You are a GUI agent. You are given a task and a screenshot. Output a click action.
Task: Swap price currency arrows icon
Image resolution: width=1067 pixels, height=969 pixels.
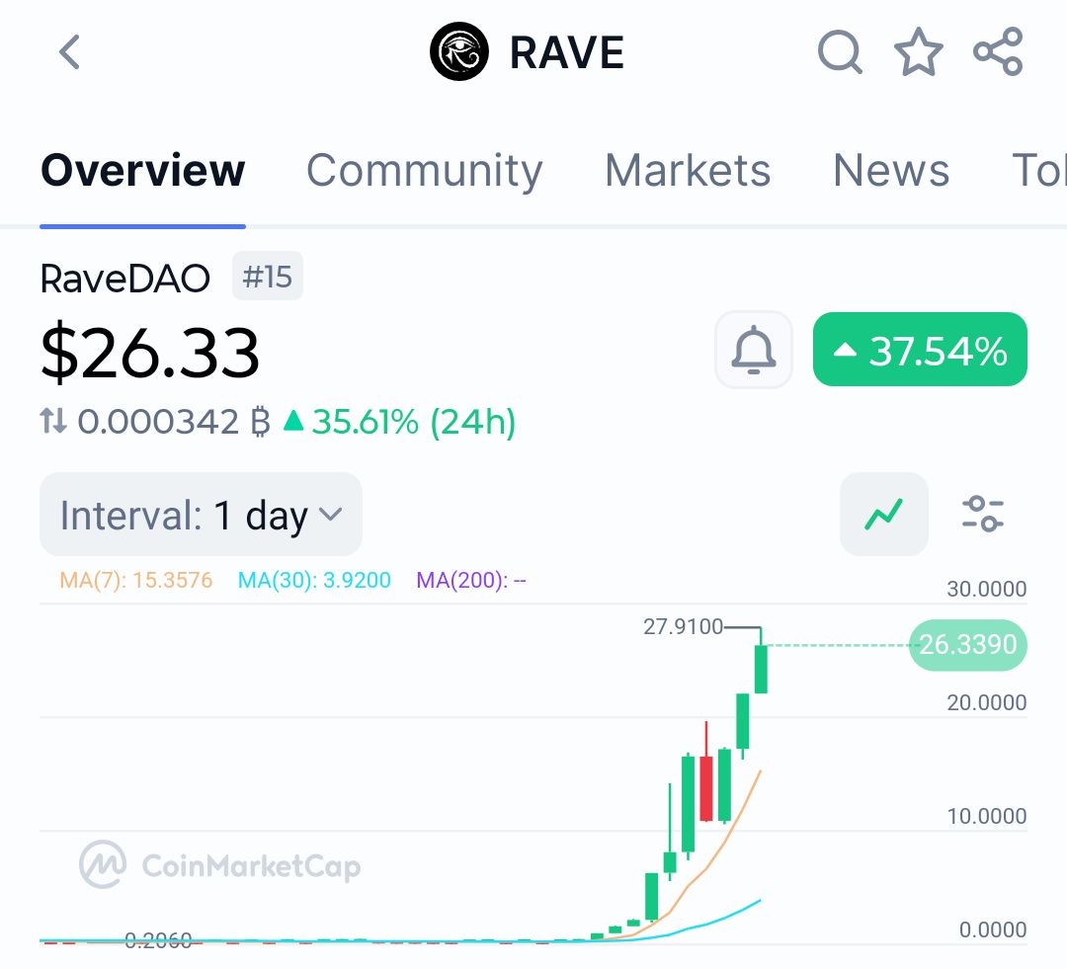tap(53, 421)
